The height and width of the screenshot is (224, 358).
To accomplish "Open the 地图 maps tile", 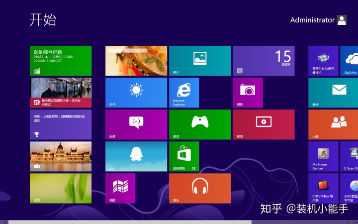I will 120,188.
